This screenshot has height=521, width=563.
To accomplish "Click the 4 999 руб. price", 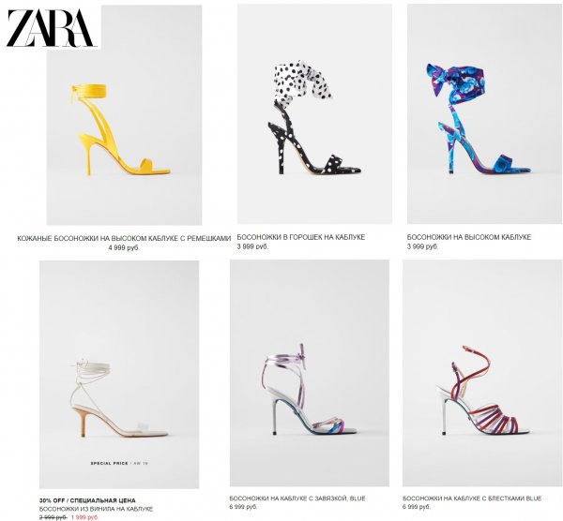I will (x=124, y=247).
